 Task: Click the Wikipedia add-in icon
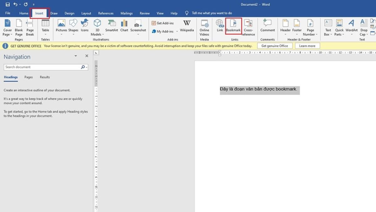[187, 26]
